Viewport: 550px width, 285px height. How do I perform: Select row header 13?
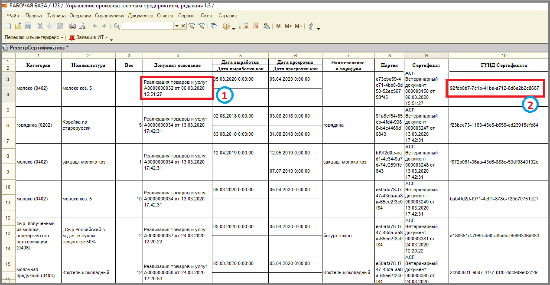click(8, 234)
